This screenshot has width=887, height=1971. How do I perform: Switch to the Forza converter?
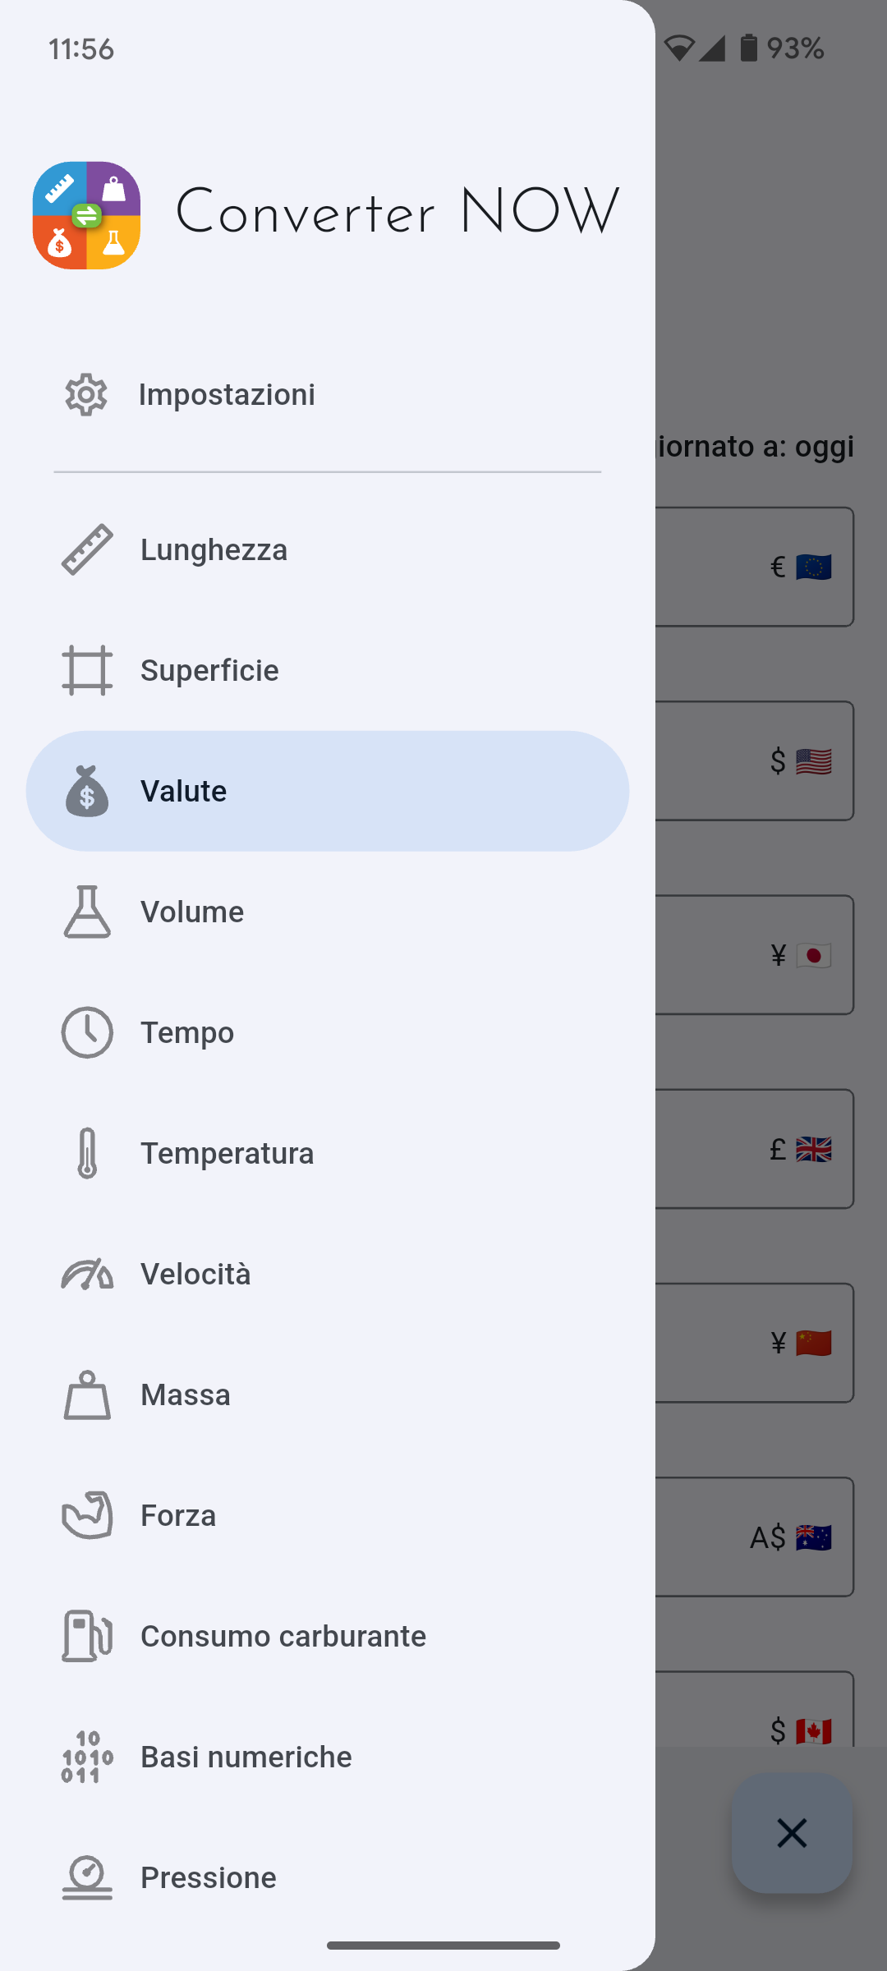178,1515
